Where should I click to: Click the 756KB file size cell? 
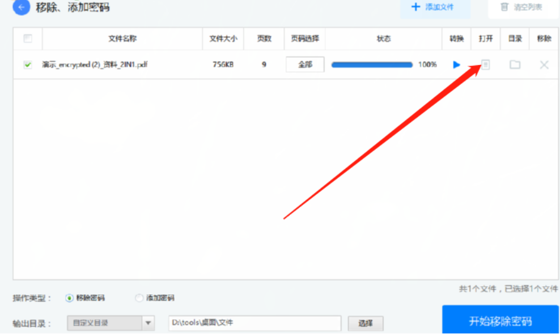(223, 65)
